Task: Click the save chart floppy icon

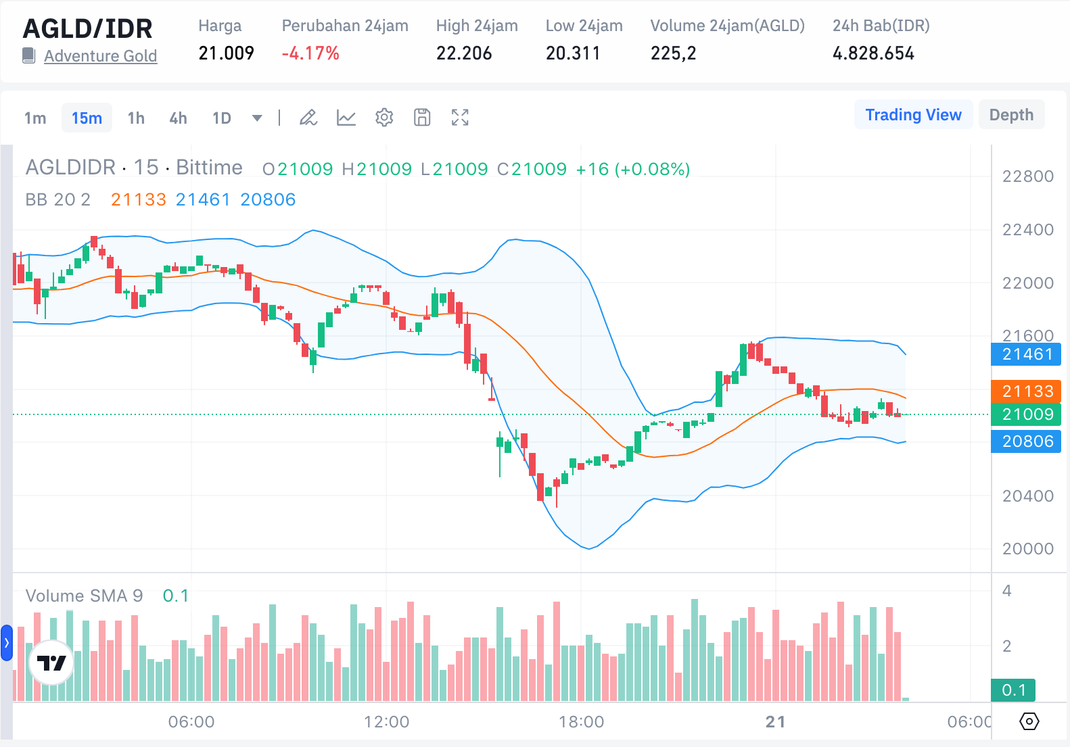Action: tap(422, 118)
